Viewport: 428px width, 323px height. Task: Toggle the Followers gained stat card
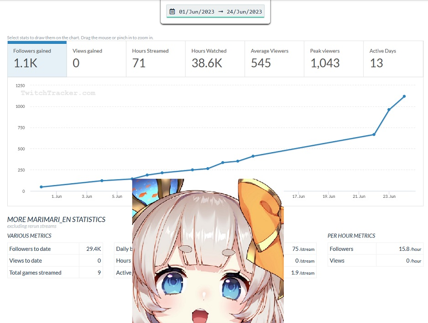pyautogui.click(x=37, y=59)
